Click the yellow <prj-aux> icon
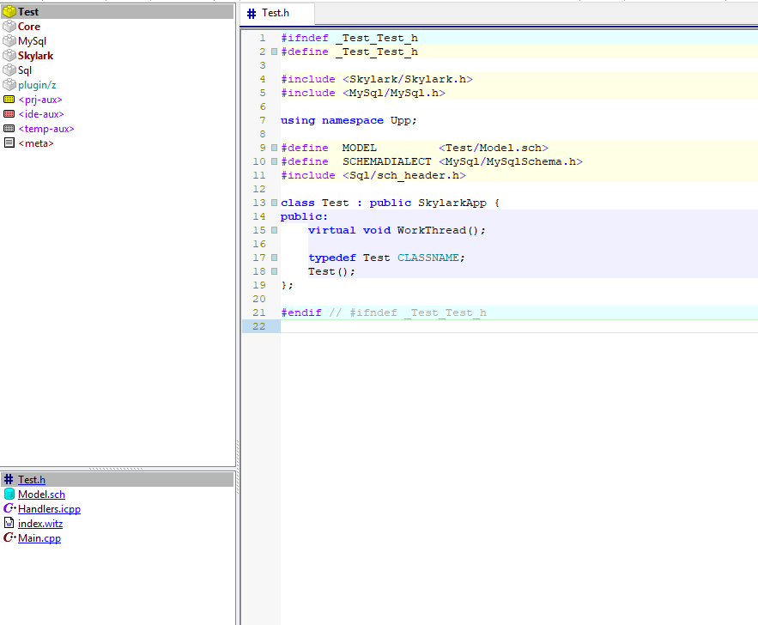The width and height of the screenshot is (758, 625). point(9,100)
